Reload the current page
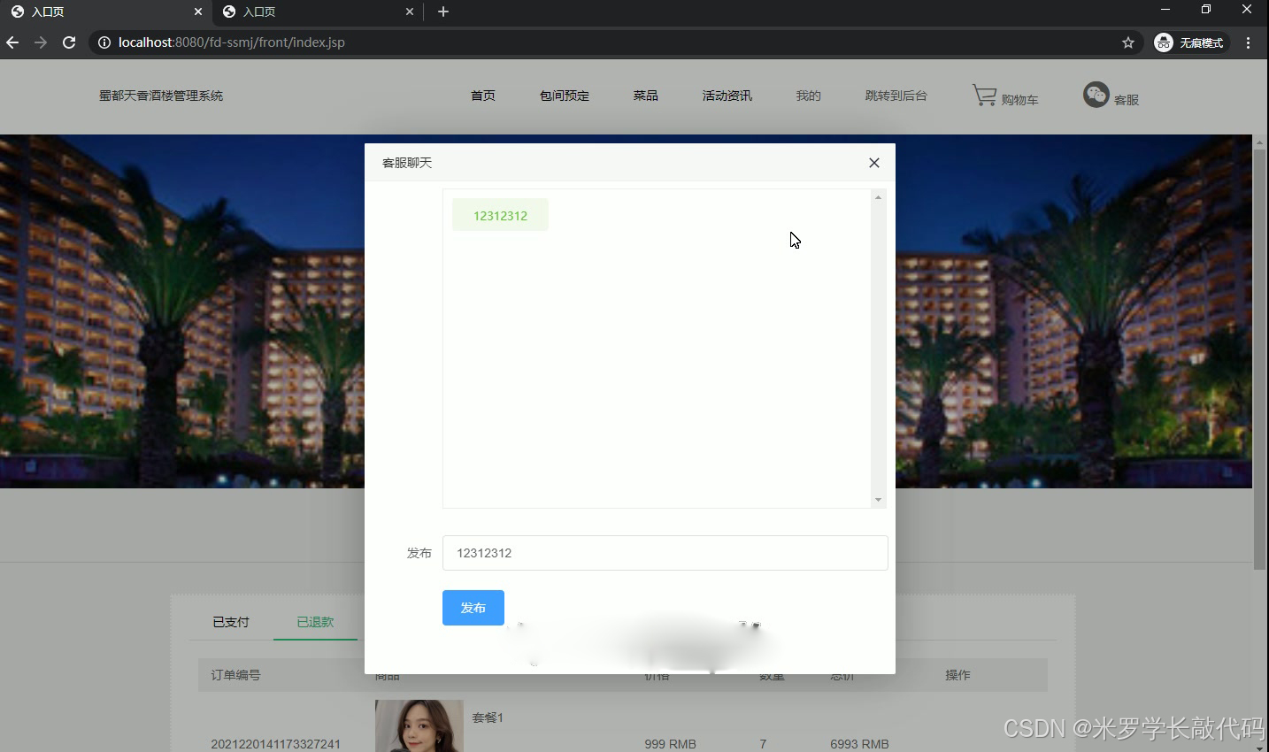1269x752 pixels. coord(68,42)
